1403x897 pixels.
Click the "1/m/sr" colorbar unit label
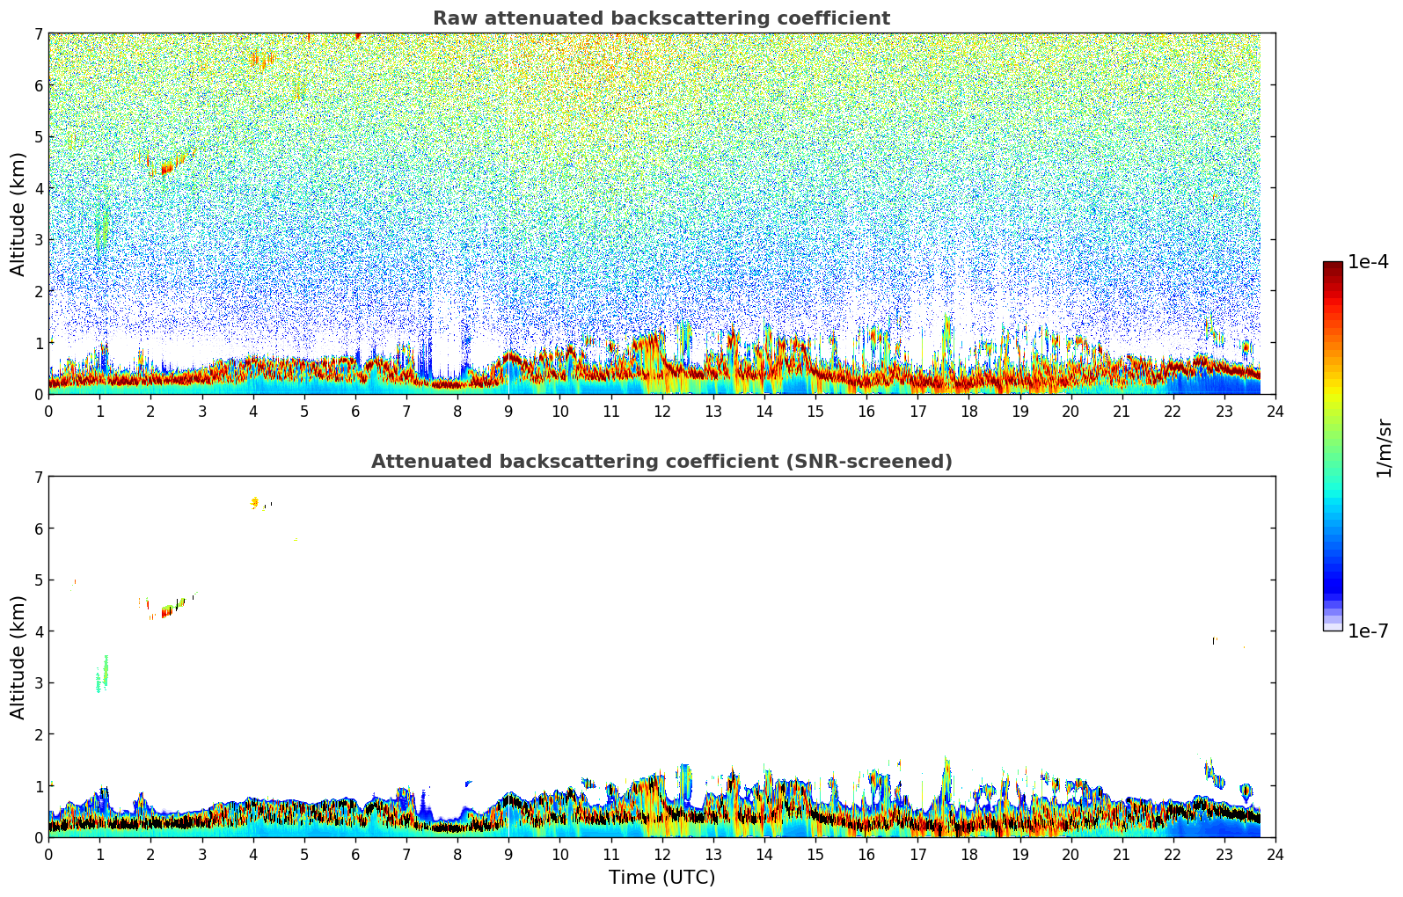[x=1384, y=447]
